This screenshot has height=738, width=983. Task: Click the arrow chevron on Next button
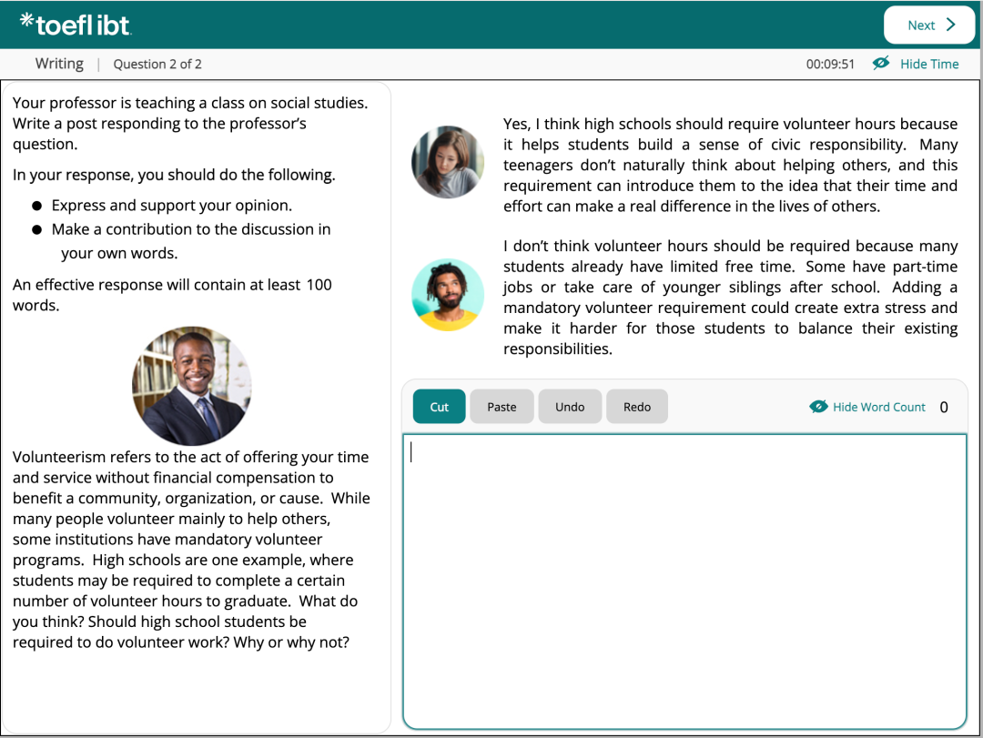click(950, 25)
